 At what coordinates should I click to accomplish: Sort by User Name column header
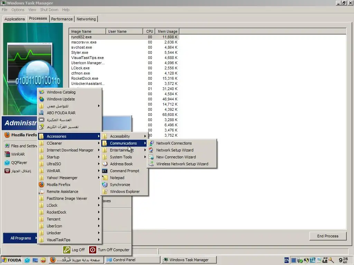(x=124, y=31)
